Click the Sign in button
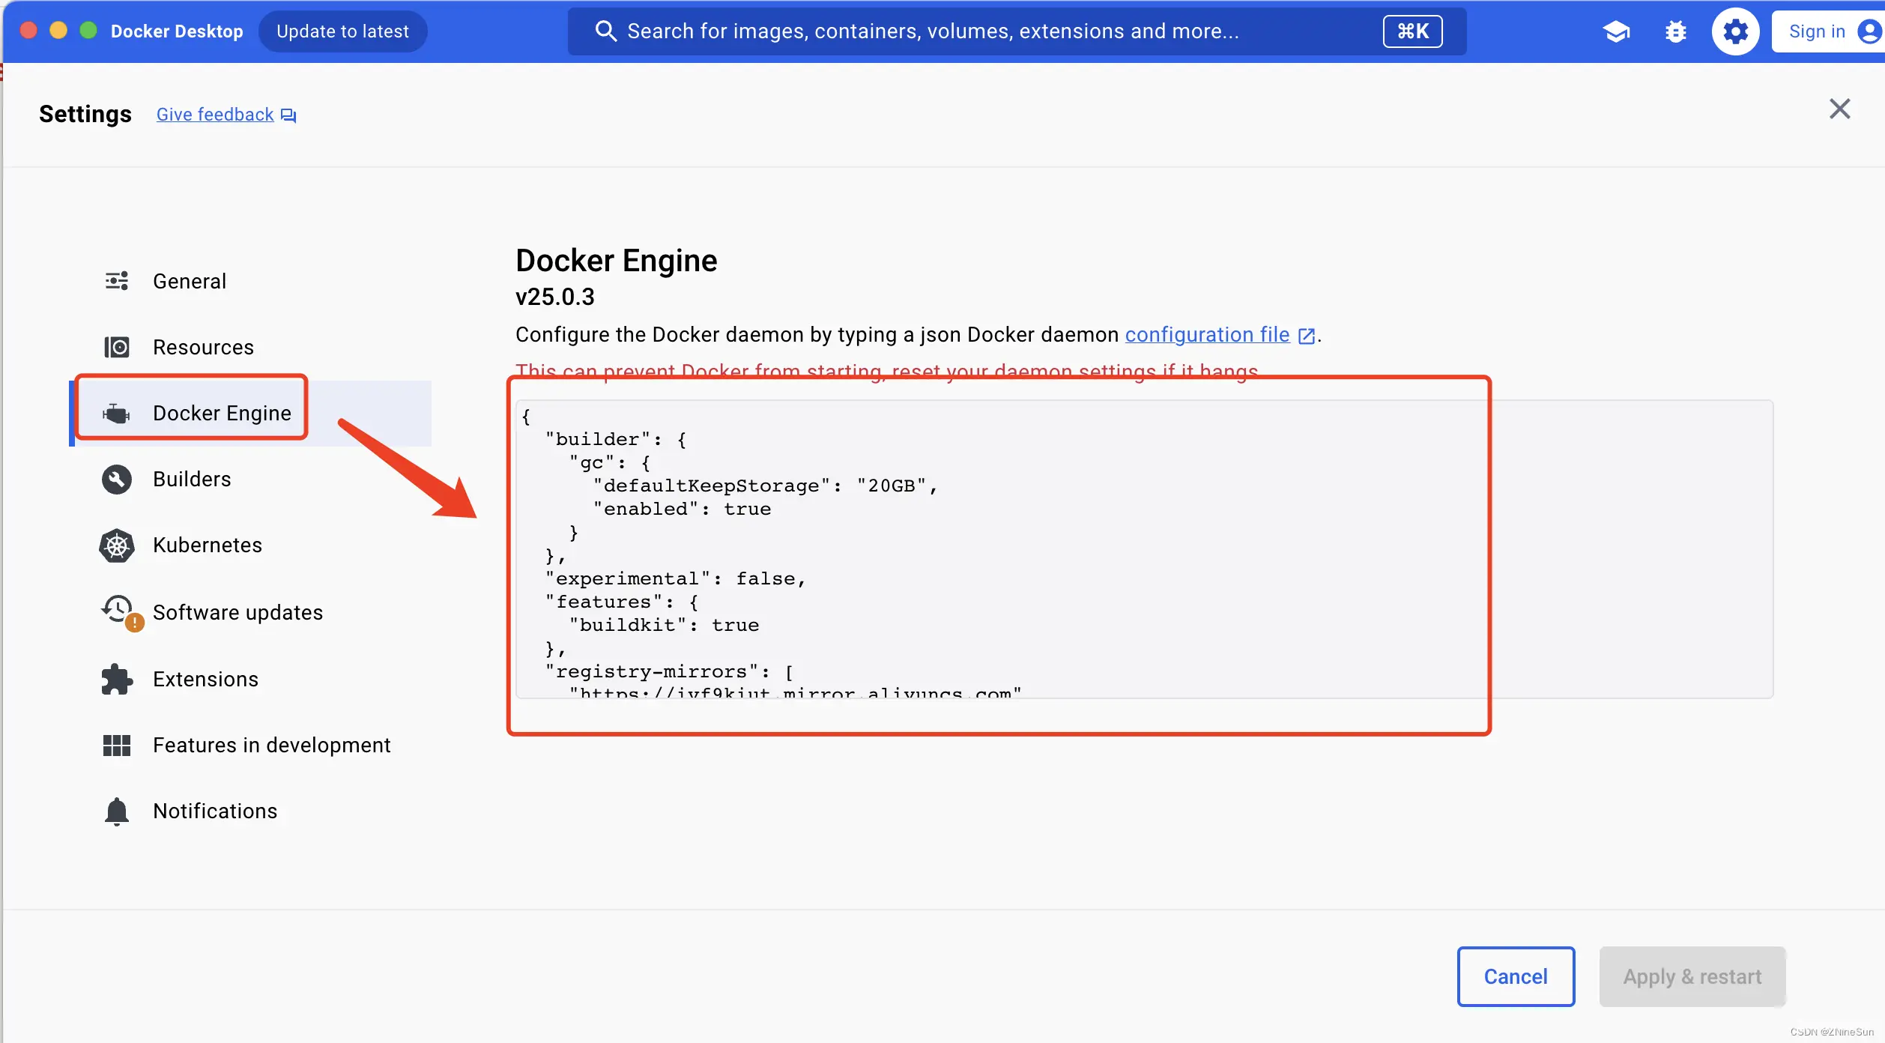 pyautogui.click(x=1828, y=31)
